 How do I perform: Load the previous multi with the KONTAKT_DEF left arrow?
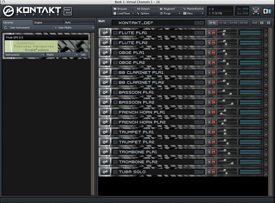pos(197,23)
